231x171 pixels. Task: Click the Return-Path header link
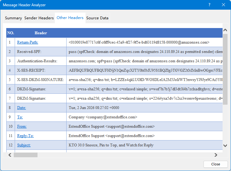(x=28, y=42)
